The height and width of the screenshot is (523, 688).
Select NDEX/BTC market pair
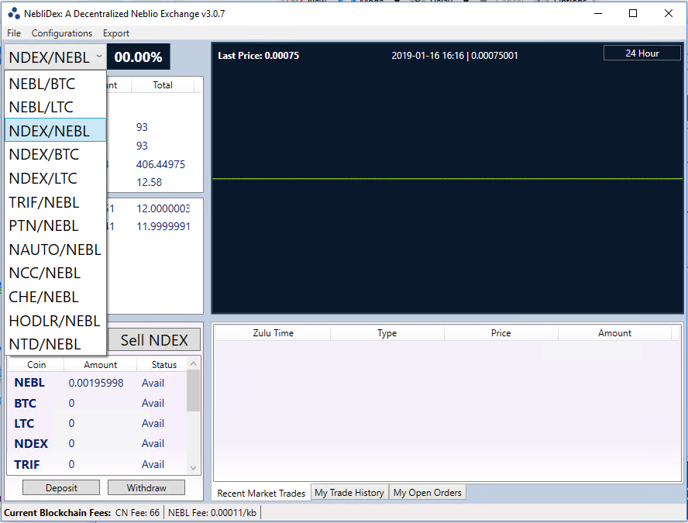pos(55,154)
